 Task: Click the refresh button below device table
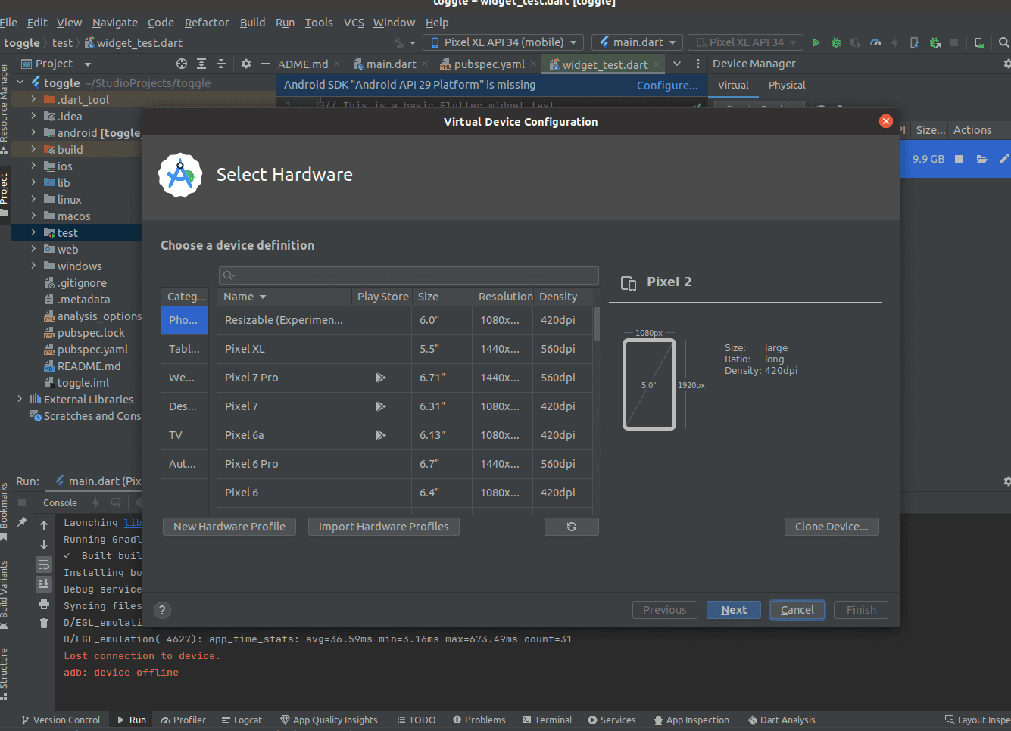click(x=572, y=527)
